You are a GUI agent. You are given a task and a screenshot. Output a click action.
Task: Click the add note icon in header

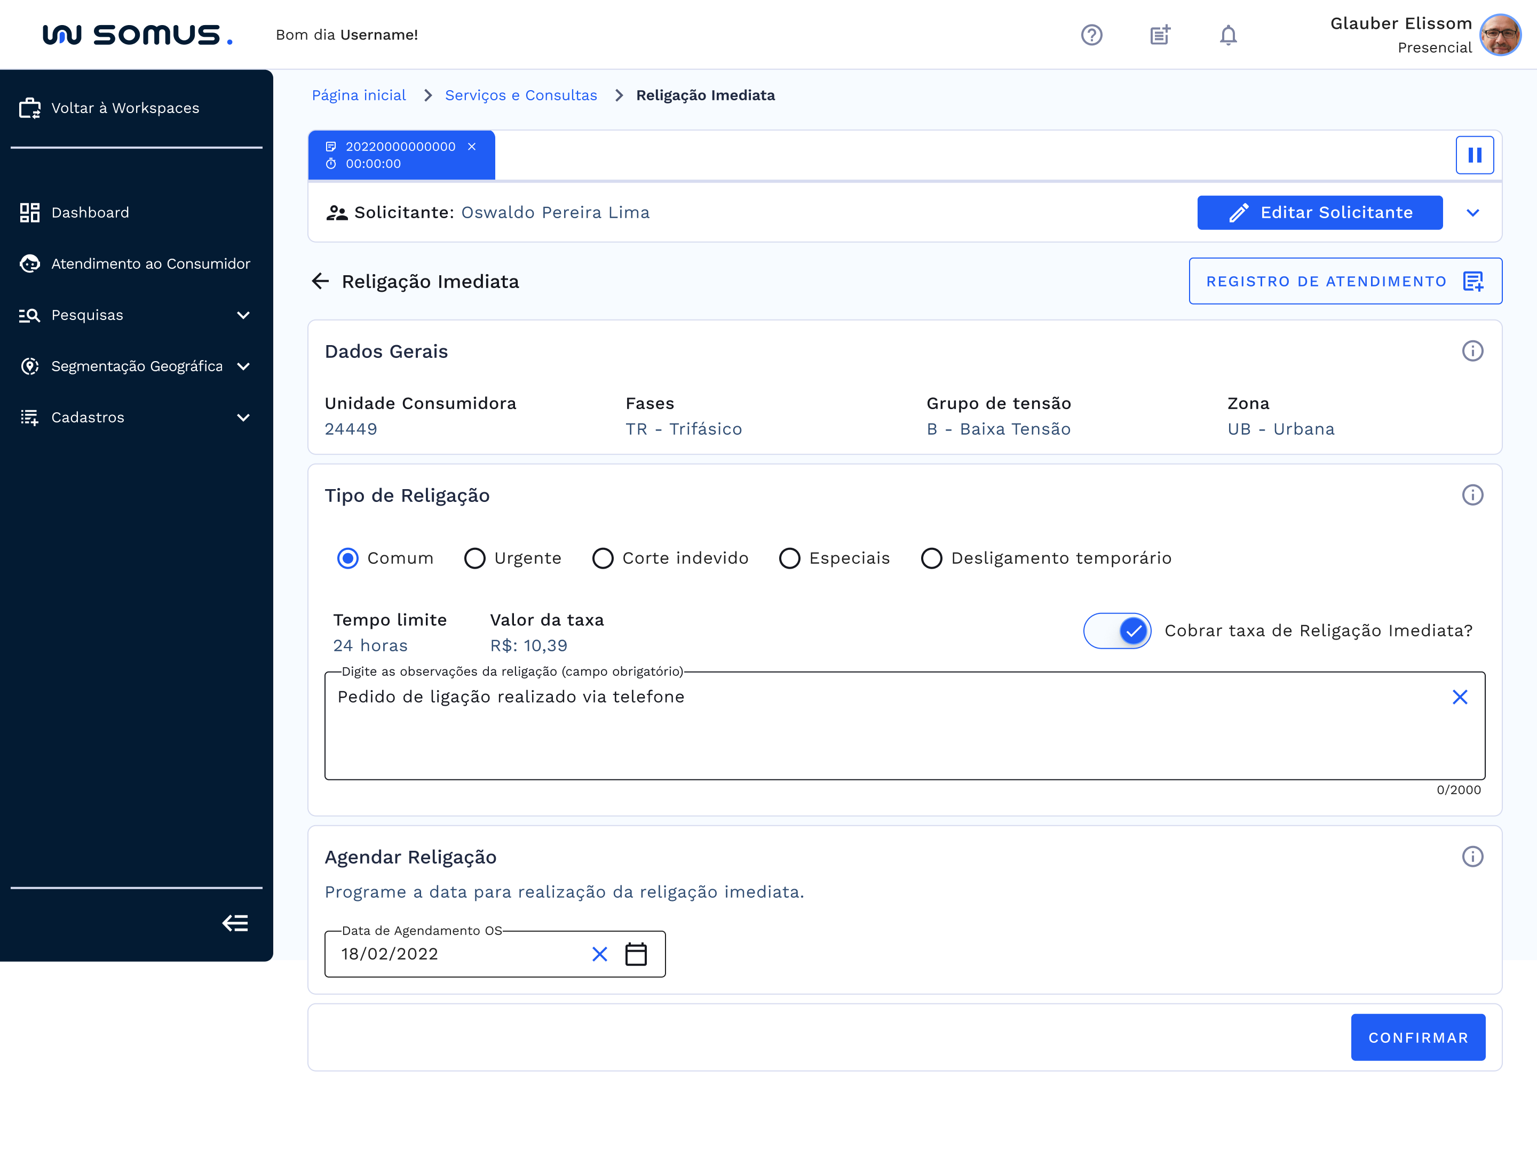point(1160,35)
